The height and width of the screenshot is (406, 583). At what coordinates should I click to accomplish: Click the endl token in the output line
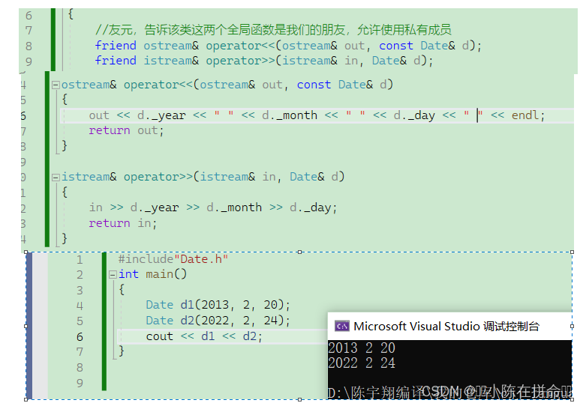point(527,115)
